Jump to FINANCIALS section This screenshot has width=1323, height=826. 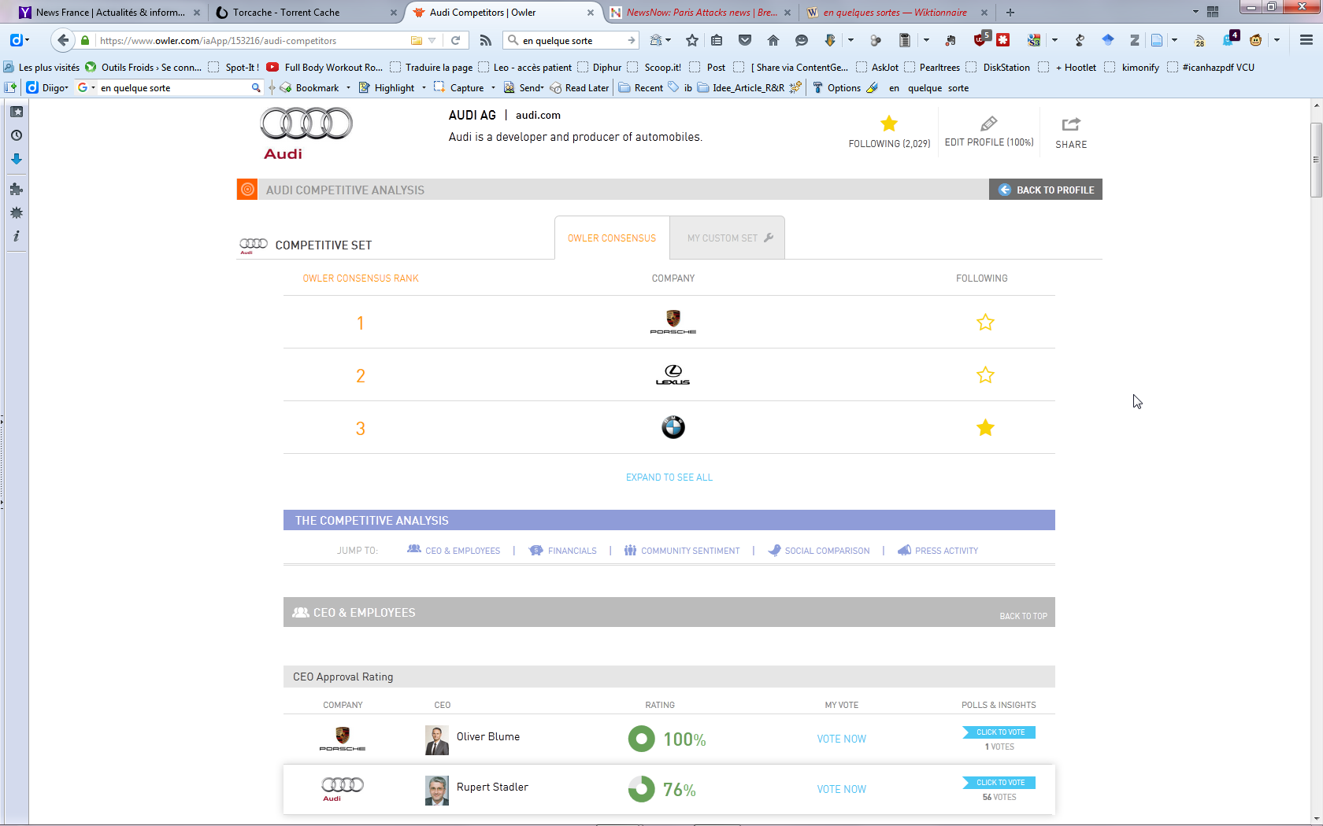pyautogui.click(x=564, y=551)
